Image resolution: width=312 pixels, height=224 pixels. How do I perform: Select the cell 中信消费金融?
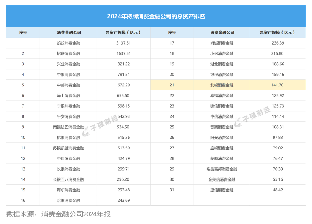(x=222, y=116)
